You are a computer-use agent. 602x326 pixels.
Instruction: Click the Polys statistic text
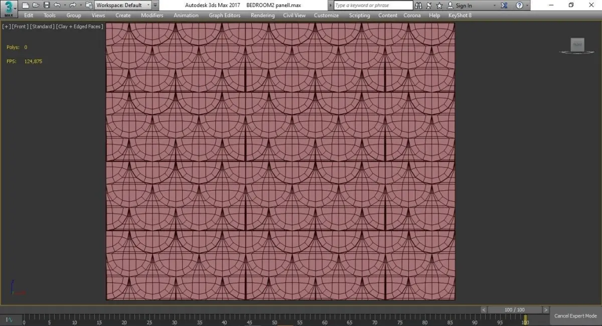click(17, 47)
